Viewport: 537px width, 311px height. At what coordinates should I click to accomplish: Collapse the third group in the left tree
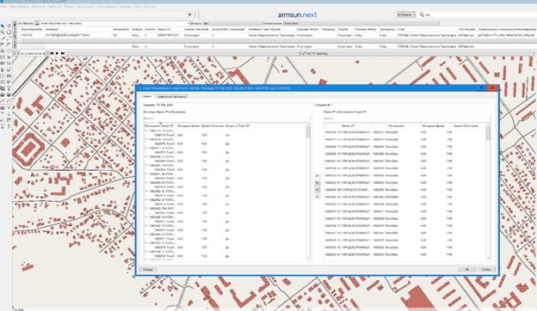coord(146,148)
